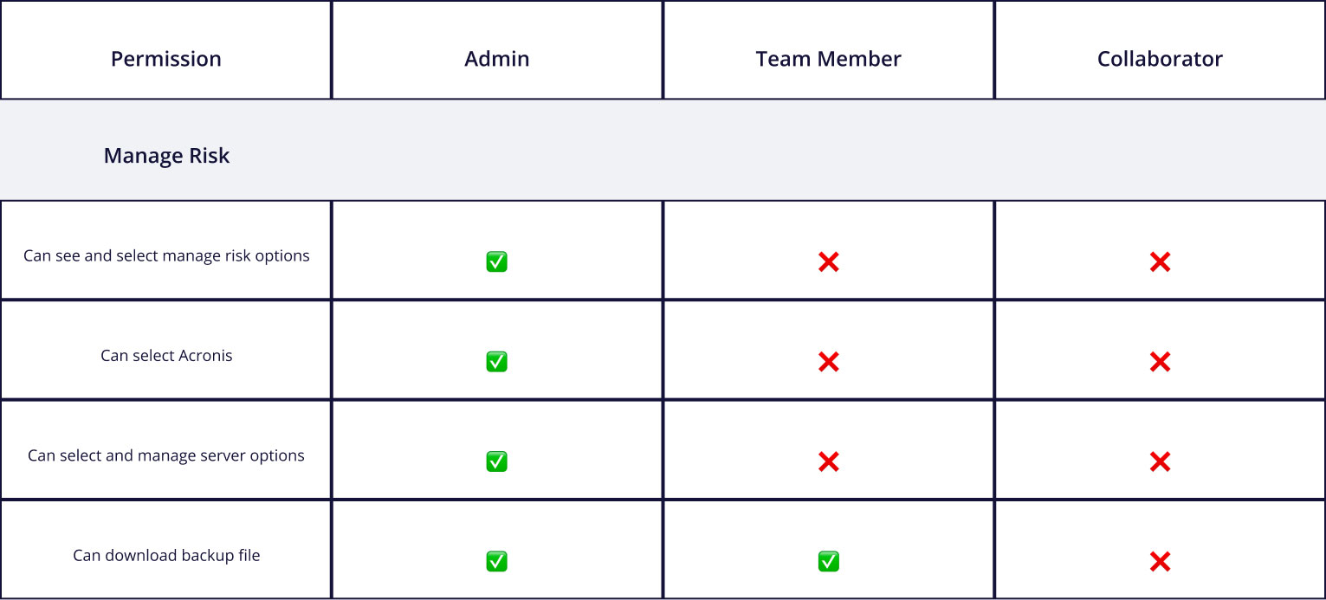Click Admin checkmark for manage risk options
1326x600 pixels.
pos(496,261)
